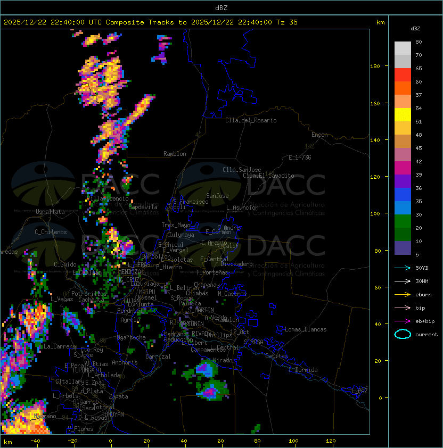Click the 'Encon' map label

[x=319, y=135]
